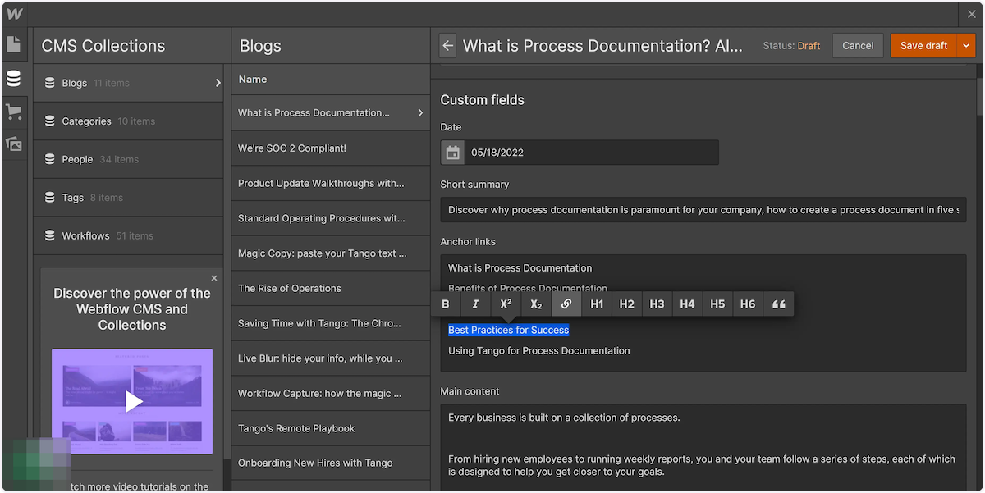Go back using the arrow button

point(447,46)
